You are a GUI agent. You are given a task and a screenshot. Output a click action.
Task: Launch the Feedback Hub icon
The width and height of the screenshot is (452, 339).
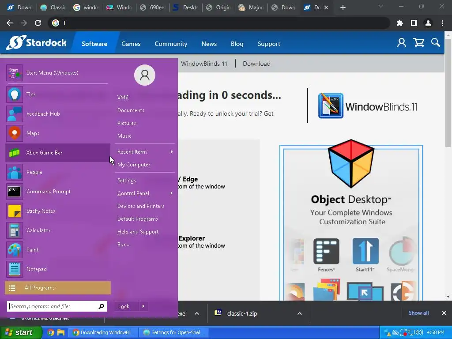[15, 114]
